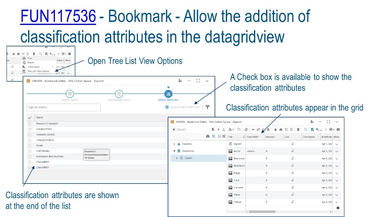The height and width of the screenshot is (217, 369).
Task: Click the new bookmark icon in grid toolbar
Action: [213, 129]
